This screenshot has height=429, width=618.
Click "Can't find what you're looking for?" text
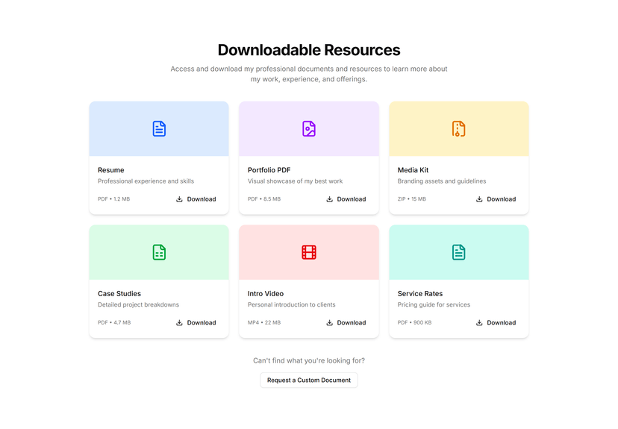(308, 360)
